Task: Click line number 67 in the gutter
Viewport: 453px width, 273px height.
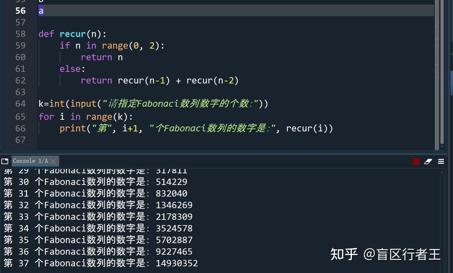Action: click(x=20, y=140)
